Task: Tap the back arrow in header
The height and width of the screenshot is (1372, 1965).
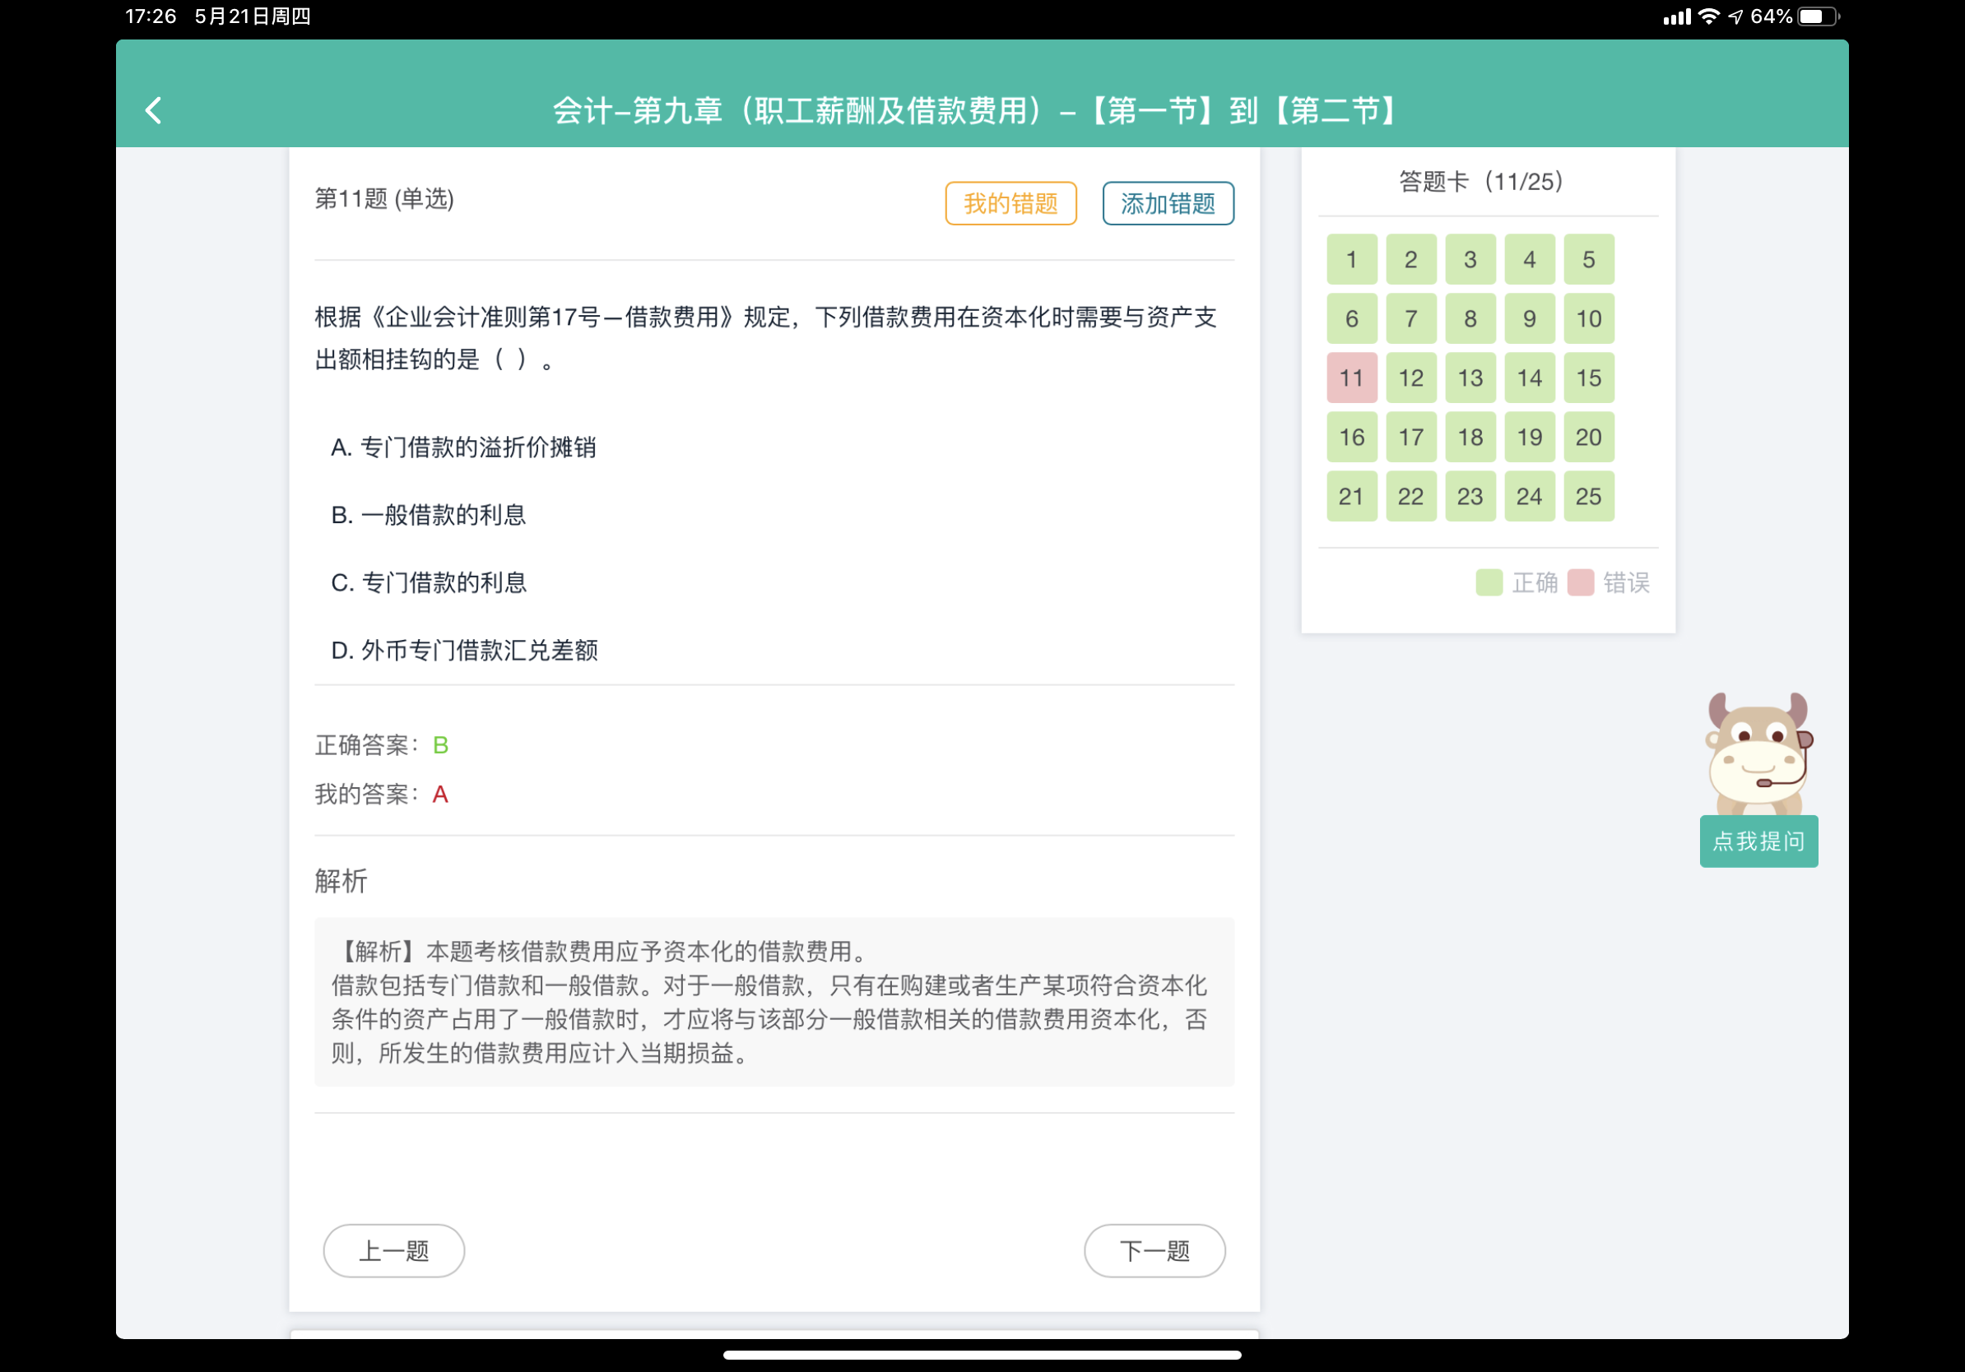Action: (153, 110)
